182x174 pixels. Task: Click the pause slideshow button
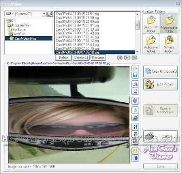[x=120, y=58]
